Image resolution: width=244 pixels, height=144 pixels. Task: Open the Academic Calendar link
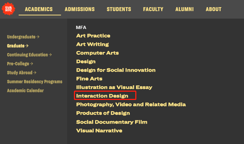(x=25, y=91)
